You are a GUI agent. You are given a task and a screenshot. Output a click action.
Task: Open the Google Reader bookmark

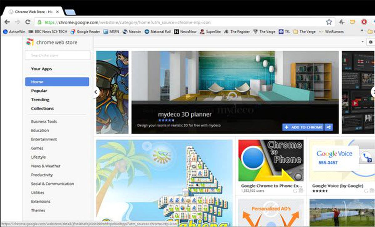pos(85,32)
